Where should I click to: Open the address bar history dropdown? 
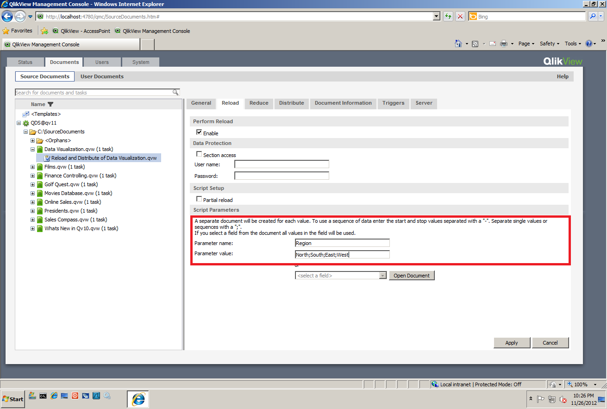[x=436, y=17]
